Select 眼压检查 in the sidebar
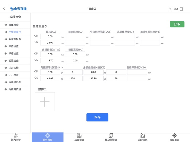 15,25
